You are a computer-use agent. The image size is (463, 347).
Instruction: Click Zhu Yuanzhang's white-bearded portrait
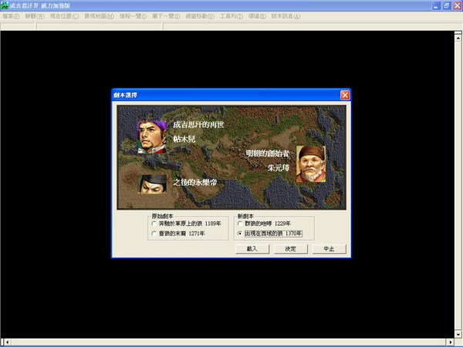point(311,163)
